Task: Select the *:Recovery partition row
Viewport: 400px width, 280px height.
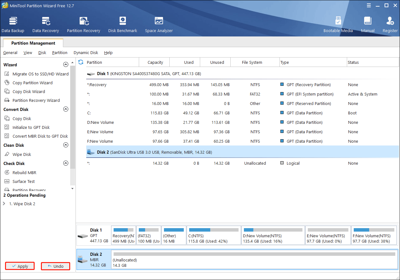Action: click(242, 85)
